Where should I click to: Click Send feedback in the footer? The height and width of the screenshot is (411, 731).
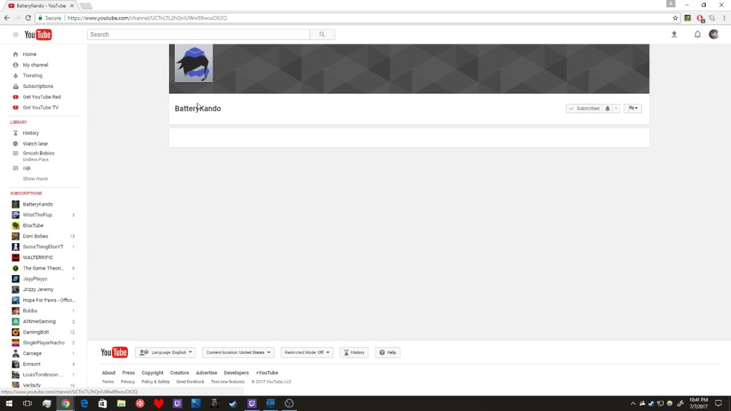tap(190, 382)
